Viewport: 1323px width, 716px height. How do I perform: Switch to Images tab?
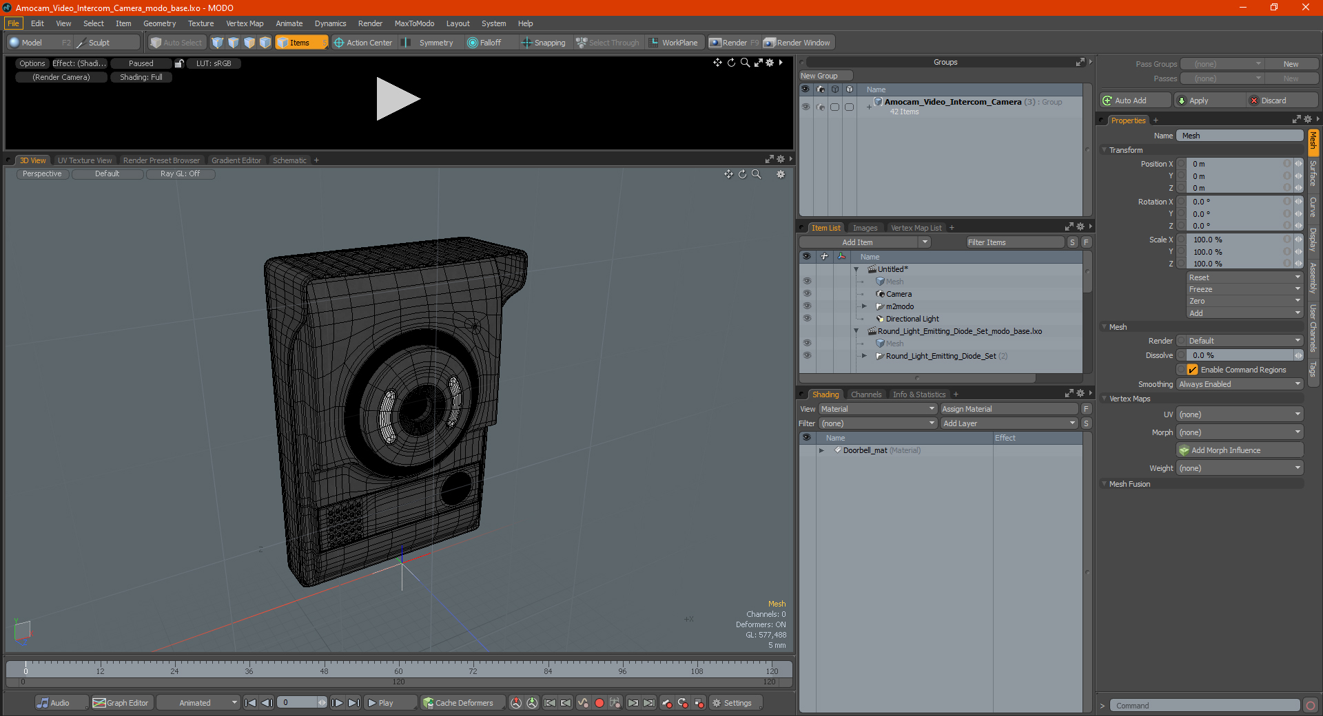pos(865,228)
